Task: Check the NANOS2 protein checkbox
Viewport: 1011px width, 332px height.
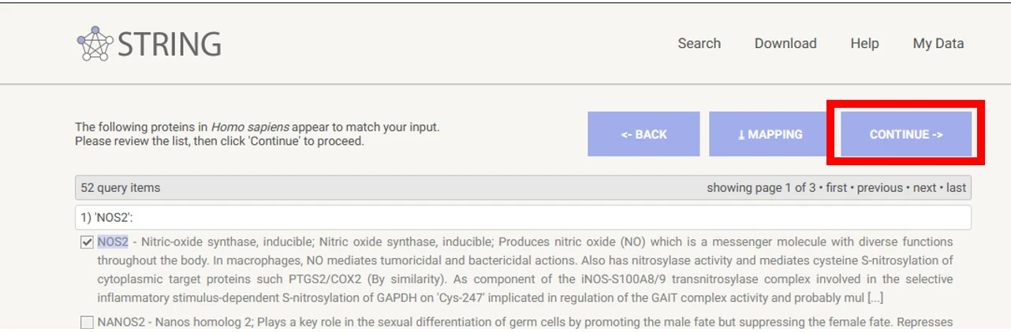Action: pyautogui.click(x=87, y=323)
